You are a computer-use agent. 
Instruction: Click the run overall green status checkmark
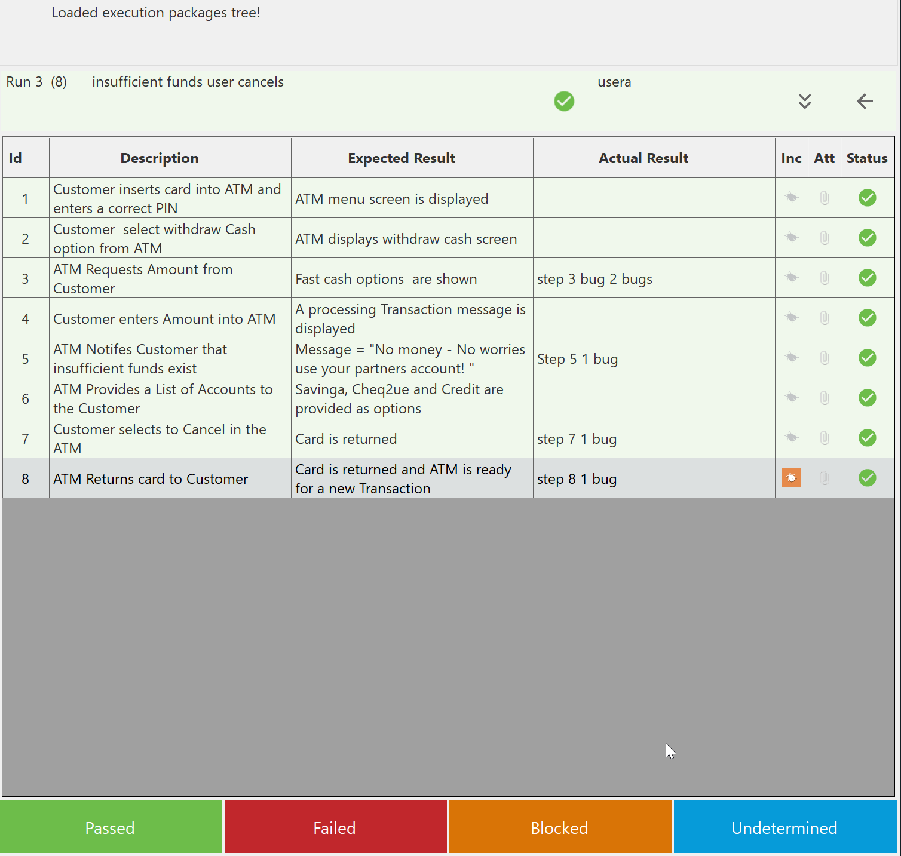pyautogui.click(x=563, y=102)
